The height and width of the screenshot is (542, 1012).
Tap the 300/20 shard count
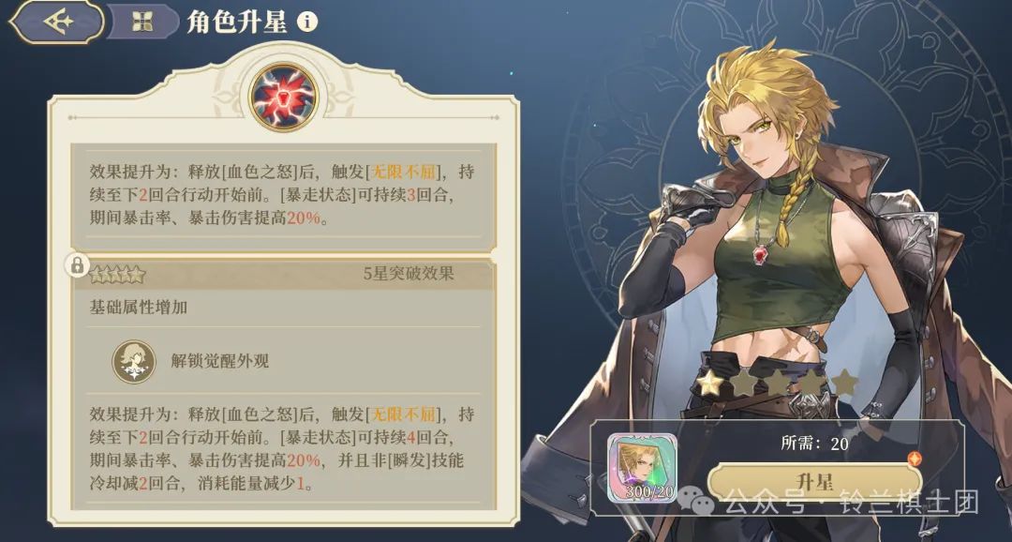pyautogui.click(x=649, y=493)
